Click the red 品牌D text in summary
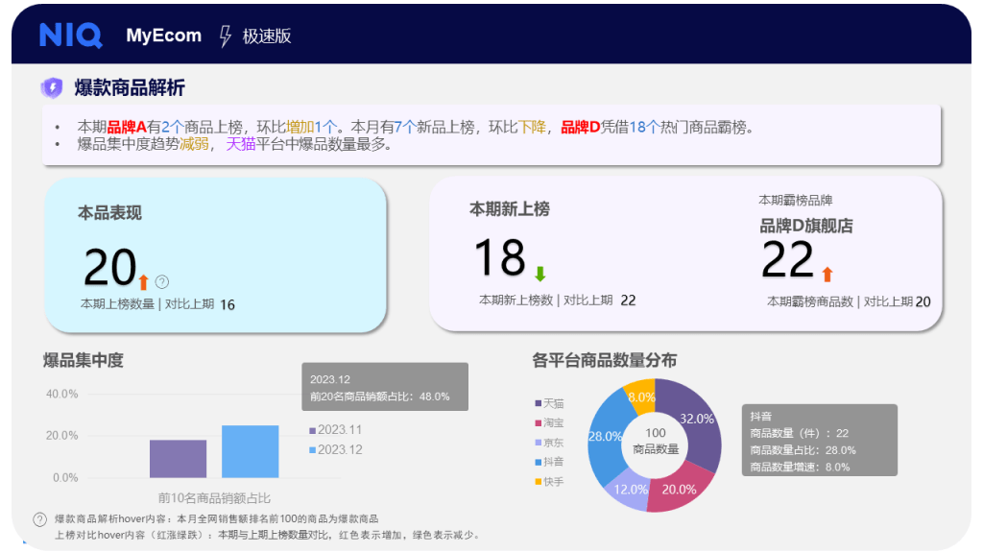The width and height of the screenshot is (983, 553). [x=581, y=128]
